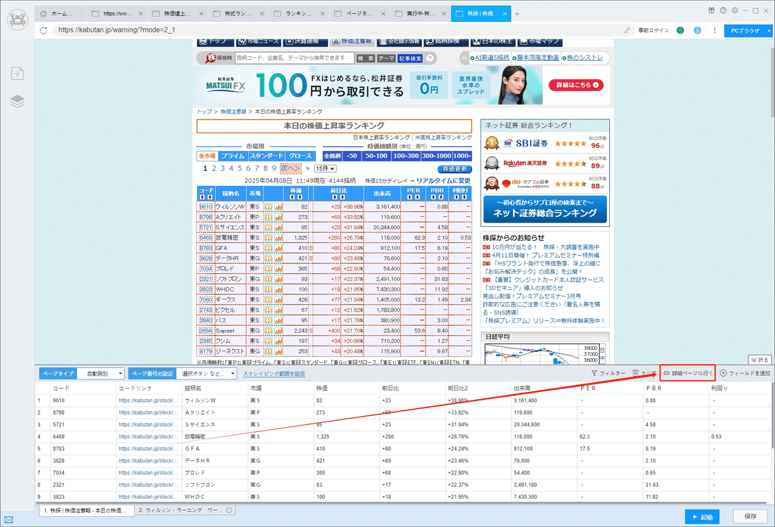Screen dimensions: 775x527
Task: Click フィルター filter icon button
Action: (608, 373)
